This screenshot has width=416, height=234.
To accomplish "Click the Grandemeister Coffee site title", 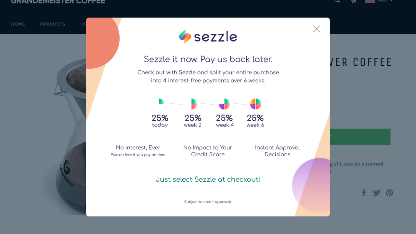I will tap(58, 1).
